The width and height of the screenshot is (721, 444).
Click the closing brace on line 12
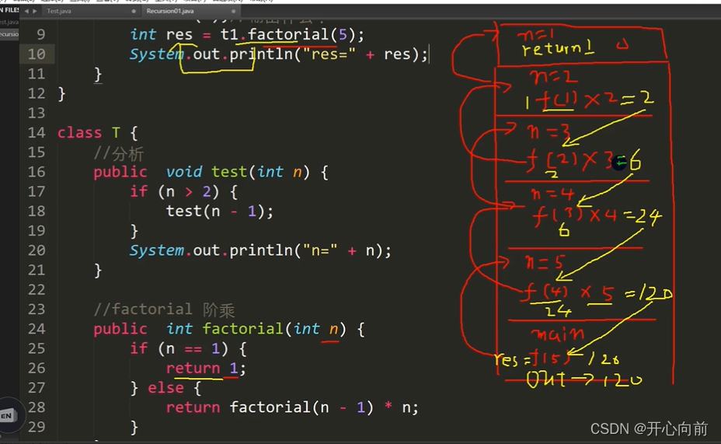[61, 94]
